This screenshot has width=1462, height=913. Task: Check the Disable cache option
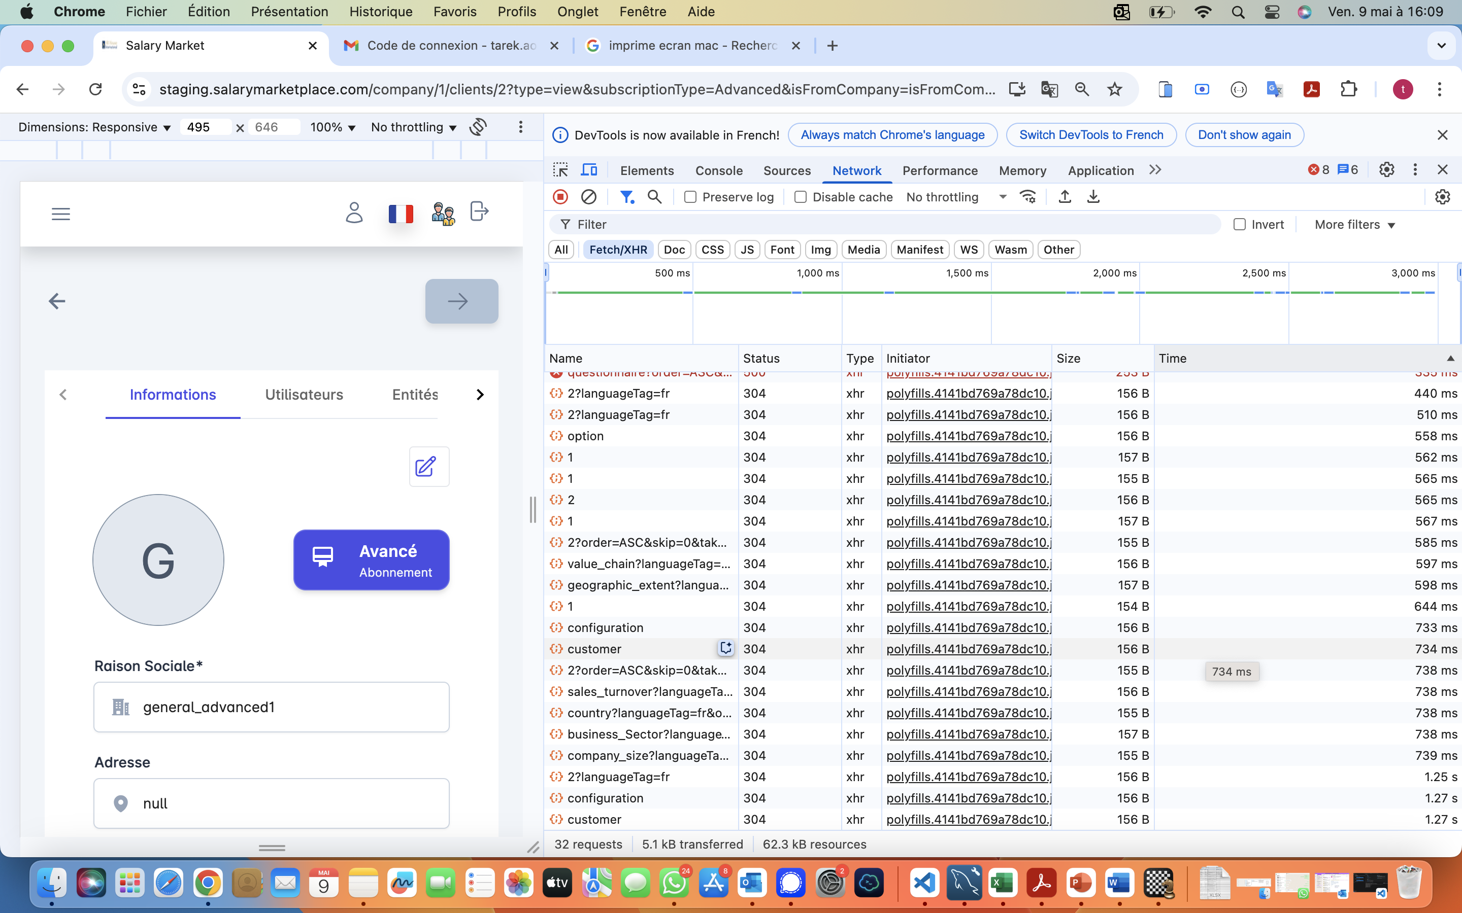(801, 197)
